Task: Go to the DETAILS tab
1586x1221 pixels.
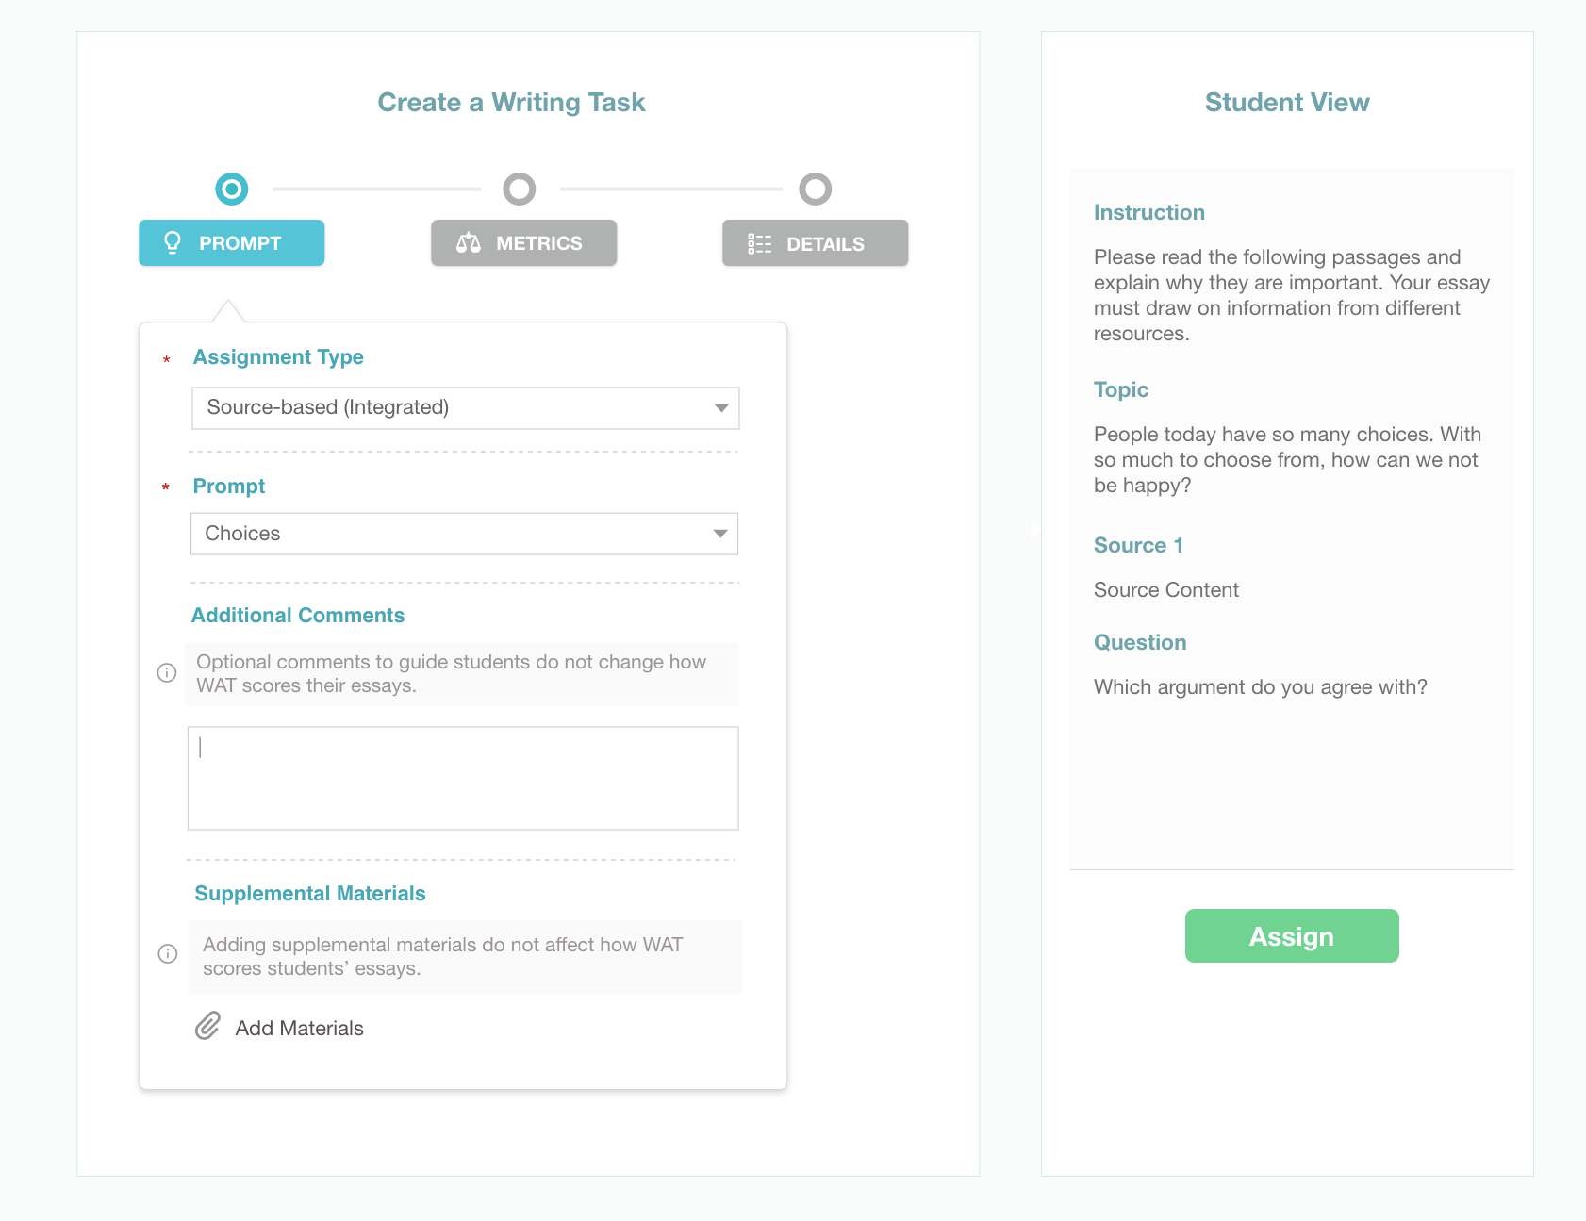Action: coord(816,243)
